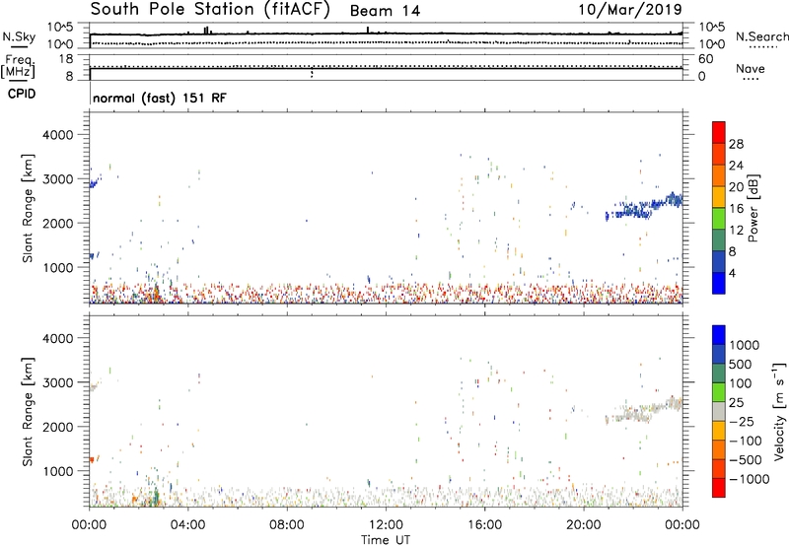This screenshot has width=789, height=546.
Task: Click the "04:00" time tick label
Action: pyautogui.click(x=188, y=525)
